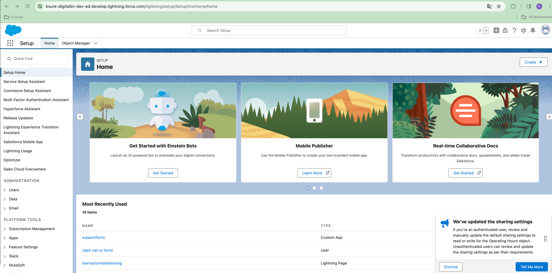Expand the MuleSoft tree node

(5, 265)
